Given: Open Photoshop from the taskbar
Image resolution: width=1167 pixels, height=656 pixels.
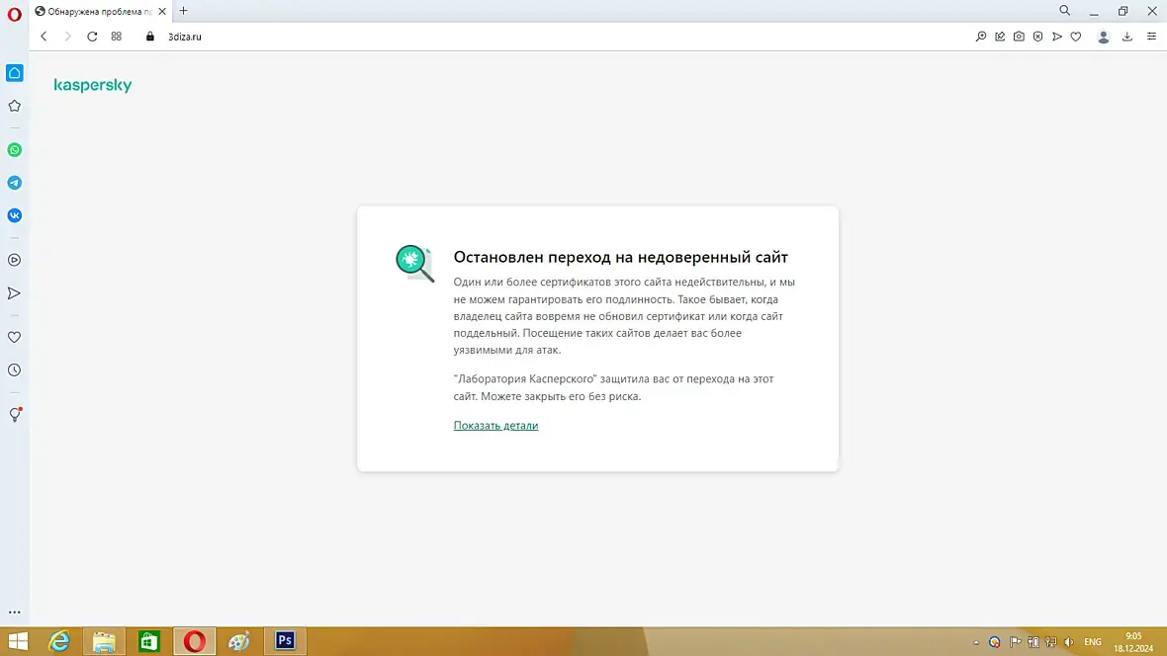Looking at the screenshot, I should 285,641.
